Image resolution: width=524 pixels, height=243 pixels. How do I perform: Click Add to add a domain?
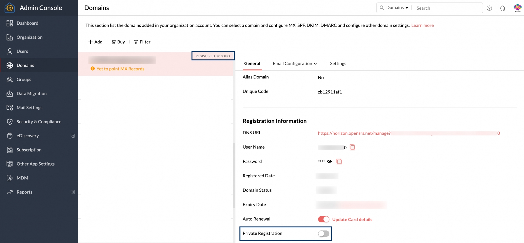[95, 42]
